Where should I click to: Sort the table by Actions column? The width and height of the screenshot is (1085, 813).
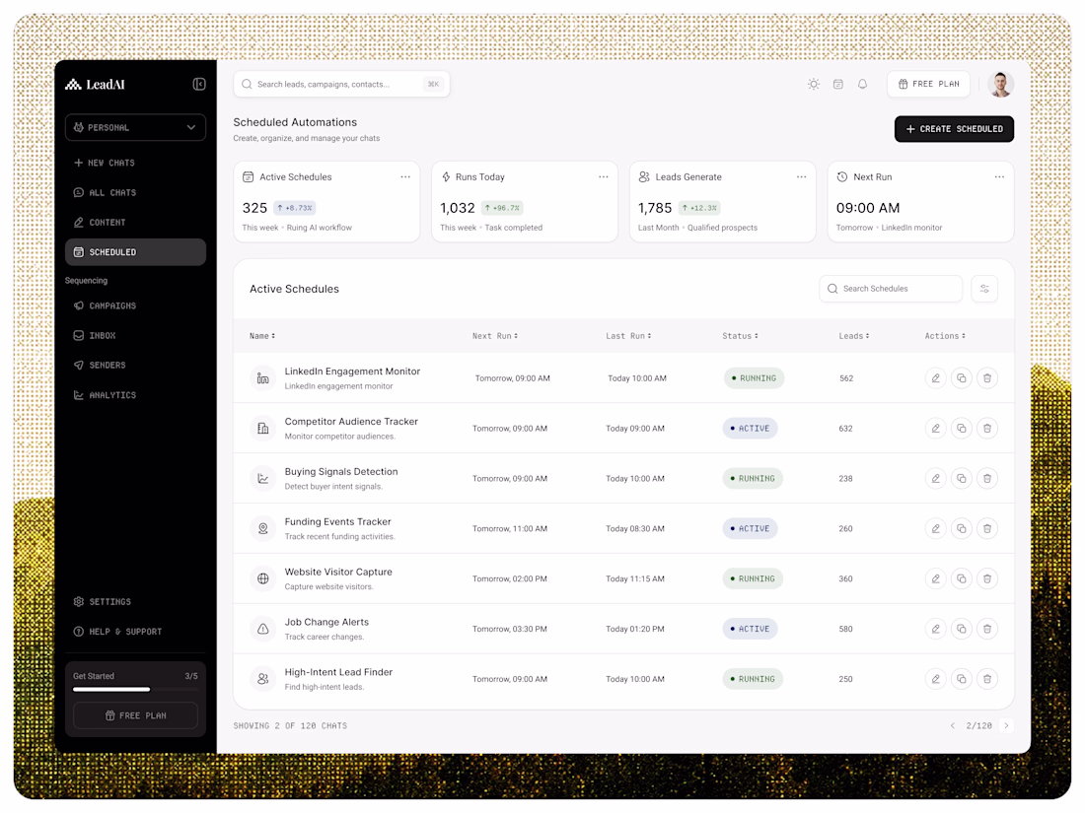point(945,336)
